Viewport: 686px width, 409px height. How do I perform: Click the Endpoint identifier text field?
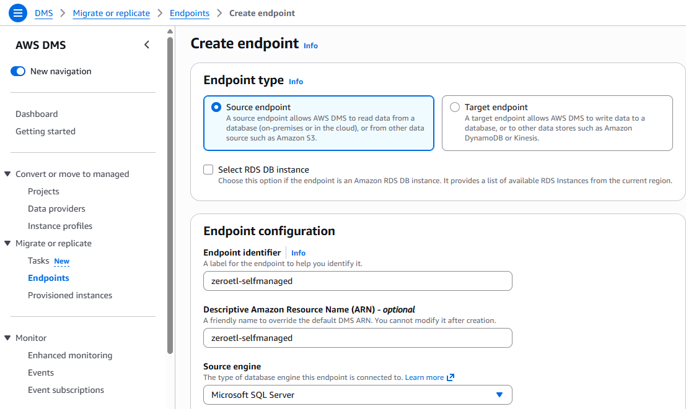point(358,281)
